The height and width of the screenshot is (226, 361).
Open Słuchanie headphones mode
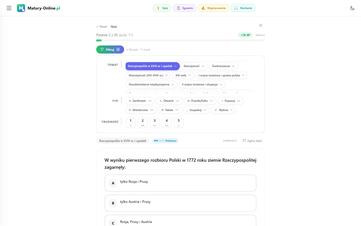click(x=243, y=8)
